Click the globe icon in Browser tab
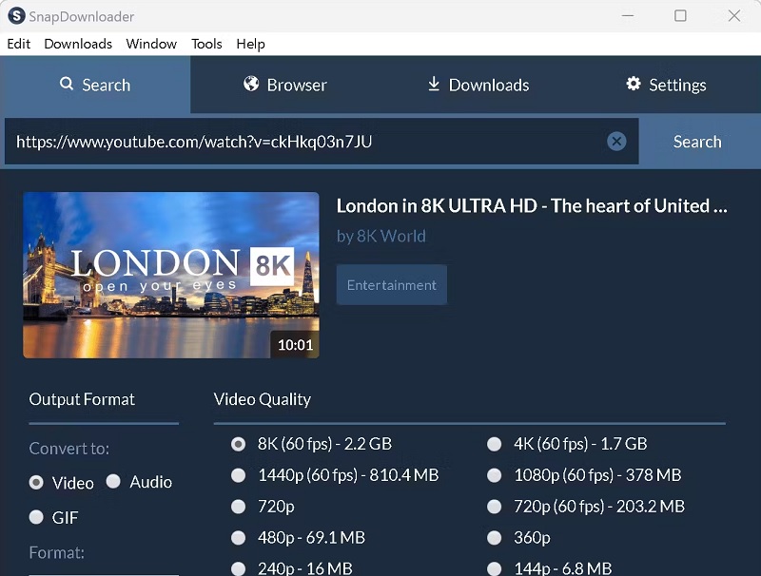Screen dimensions: 761x576 click(x=251, y=84)
